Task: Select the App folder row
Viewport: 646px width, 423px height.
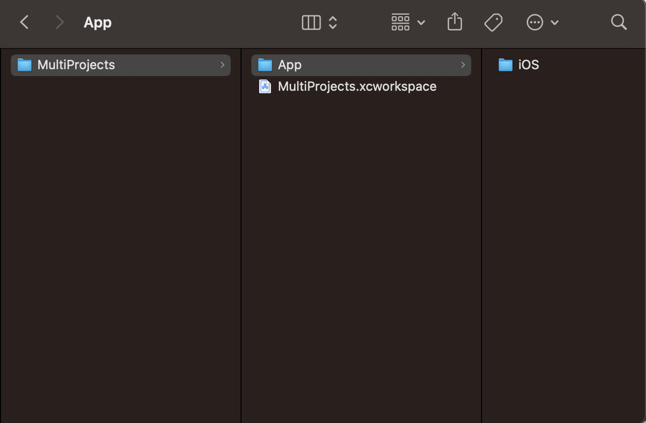Action: 361,65
